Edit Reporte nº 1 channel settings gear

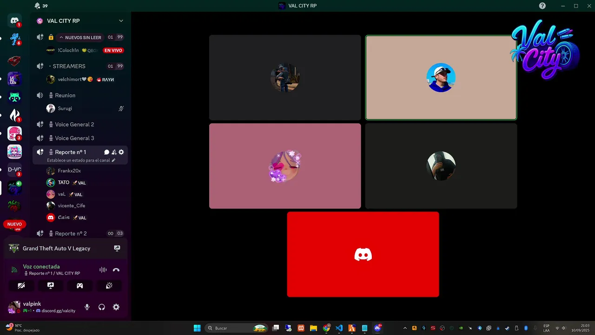121,152
